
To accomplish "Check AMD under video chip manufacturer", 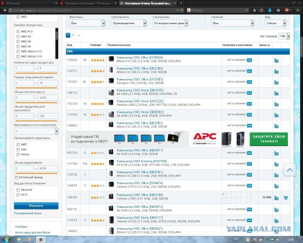I will coord(18,145).
